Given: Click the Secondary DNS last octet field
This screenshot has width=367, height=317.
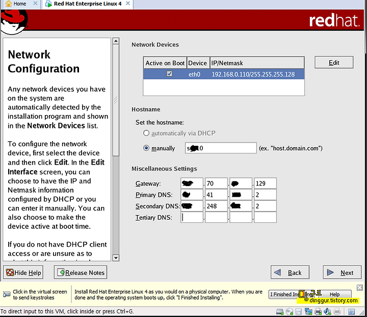Looking at the screenshot, I should (x=265, y=206).
